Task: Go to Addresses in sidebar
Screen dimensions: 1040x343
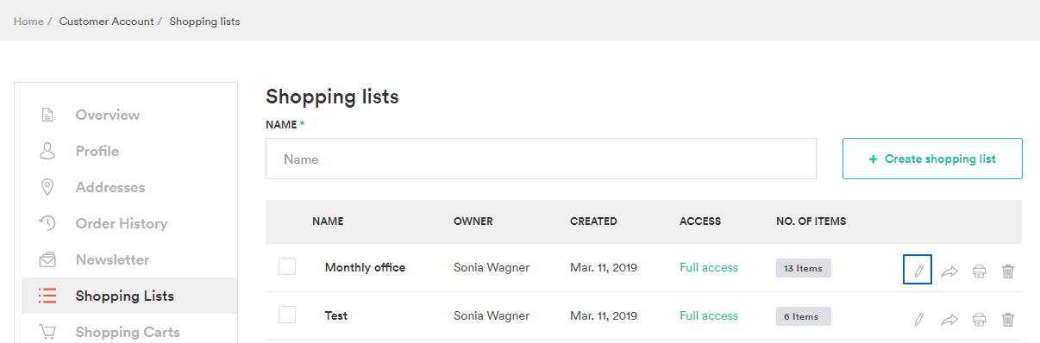Action: pyautogui.click(x=129, y=187)
